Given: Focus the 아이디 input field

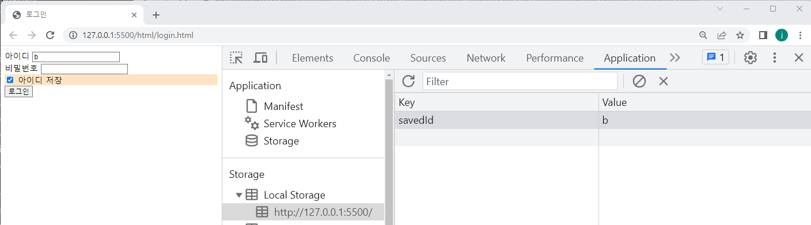Looking at the screenshot, I should point(76,57).
